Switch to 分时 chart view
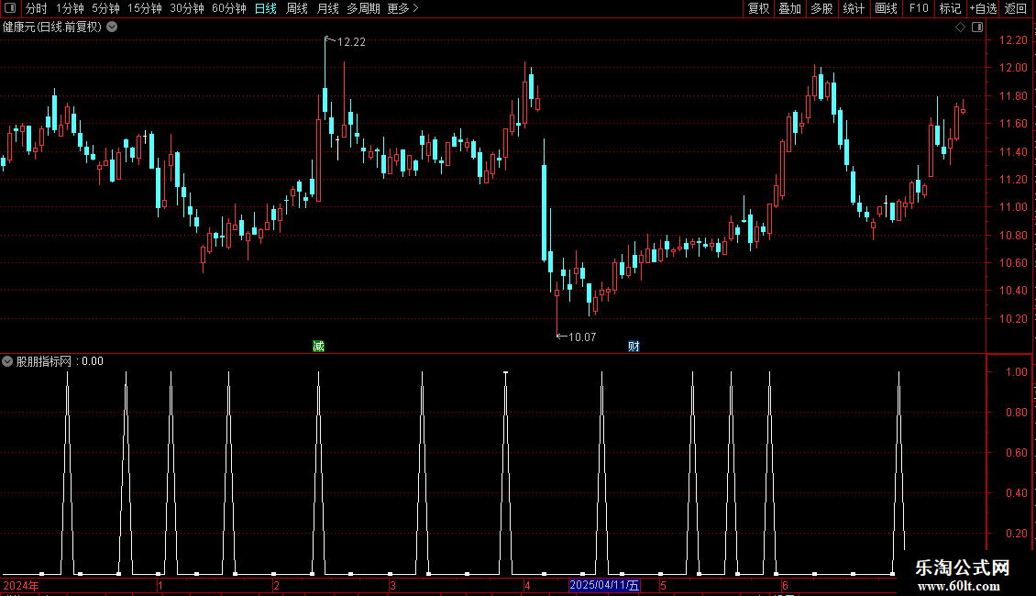1036x596 pixels. point(37,8)
